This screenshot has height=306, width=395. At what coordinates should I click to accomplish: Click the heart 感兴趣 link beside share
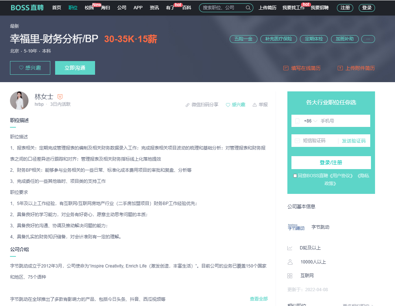[x=236, y=105]
